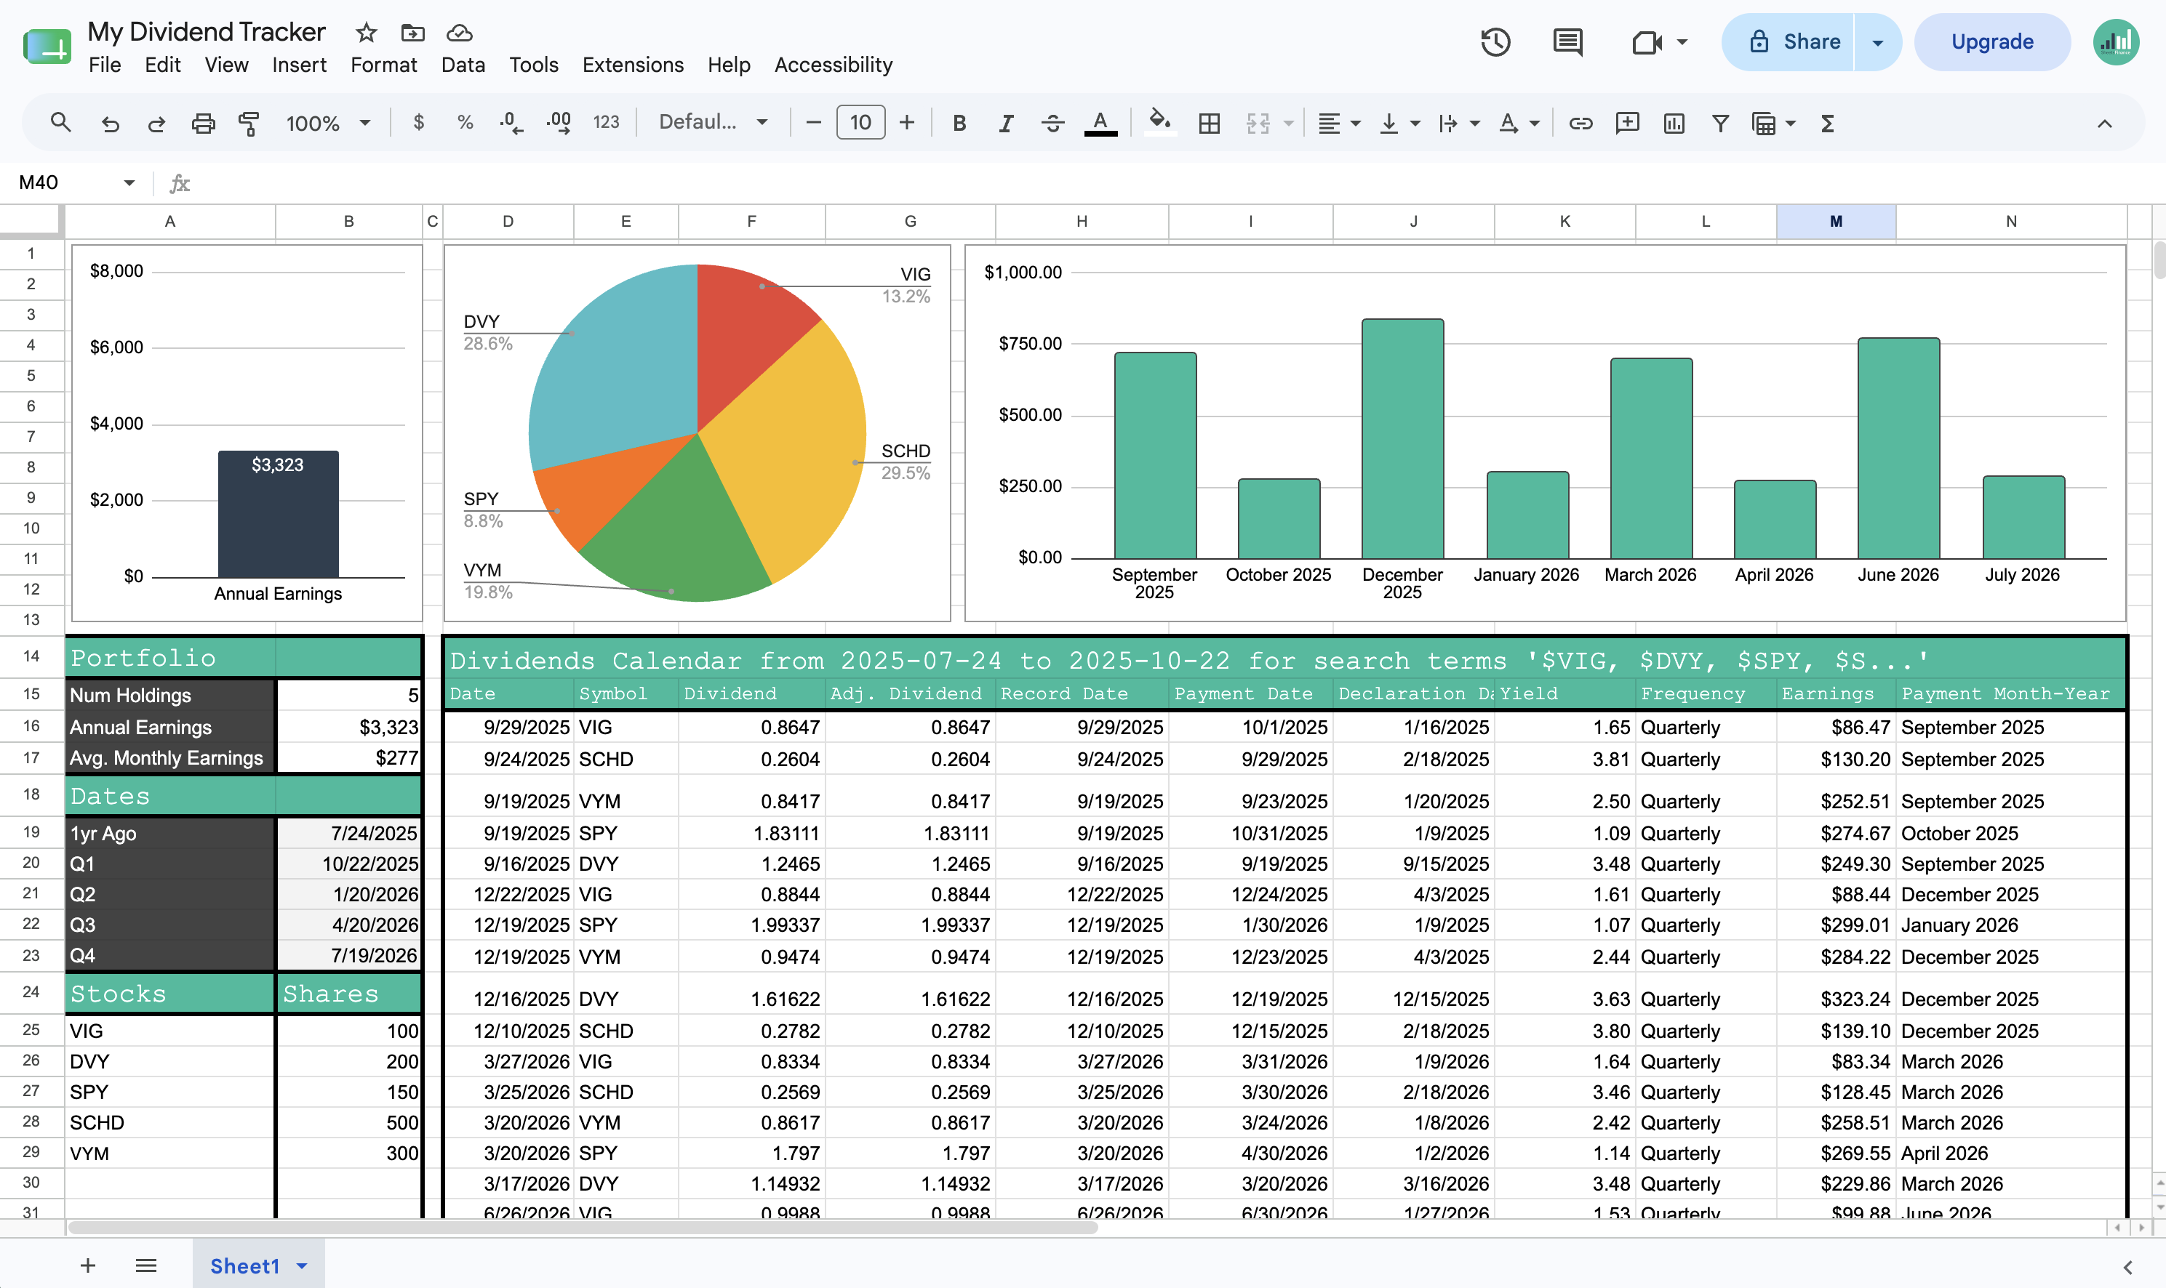Insert a comment from toolbar
The image size is (2166, 1288).
tap(1628, 124)
